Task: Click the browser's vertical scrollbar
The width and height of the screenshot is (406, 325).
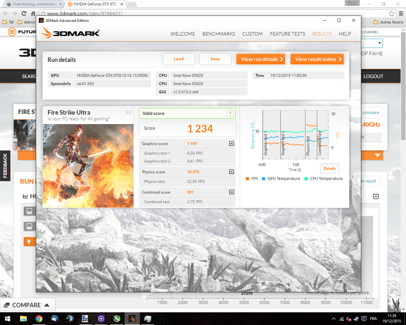Action: pos(403,86)
